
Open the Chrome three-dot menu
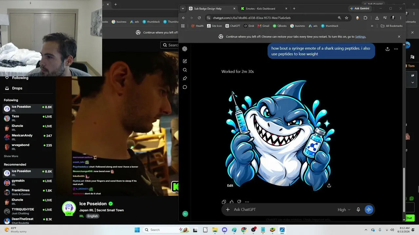click(x=401, y=18)
